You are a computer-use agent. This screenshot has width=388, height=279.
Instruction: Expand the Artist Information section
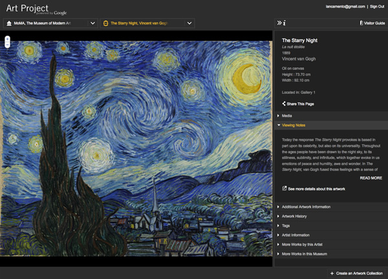pyautogui.click(x=331, y=235)
